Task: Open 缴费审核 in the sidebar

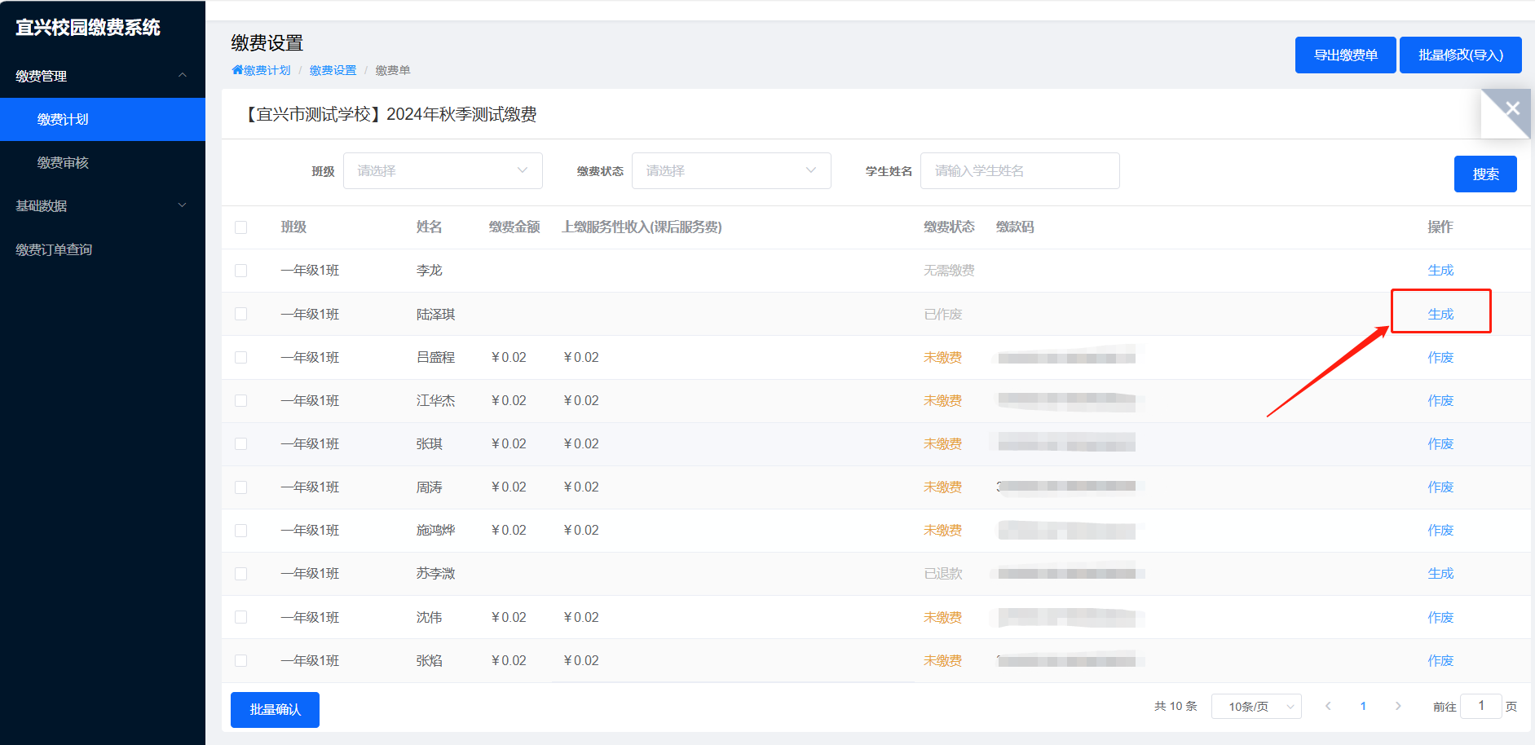Action: 63,162
